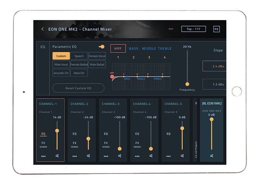
Task: Click the Channel-4 volume fader knob
Action: (x=151, y=149)
